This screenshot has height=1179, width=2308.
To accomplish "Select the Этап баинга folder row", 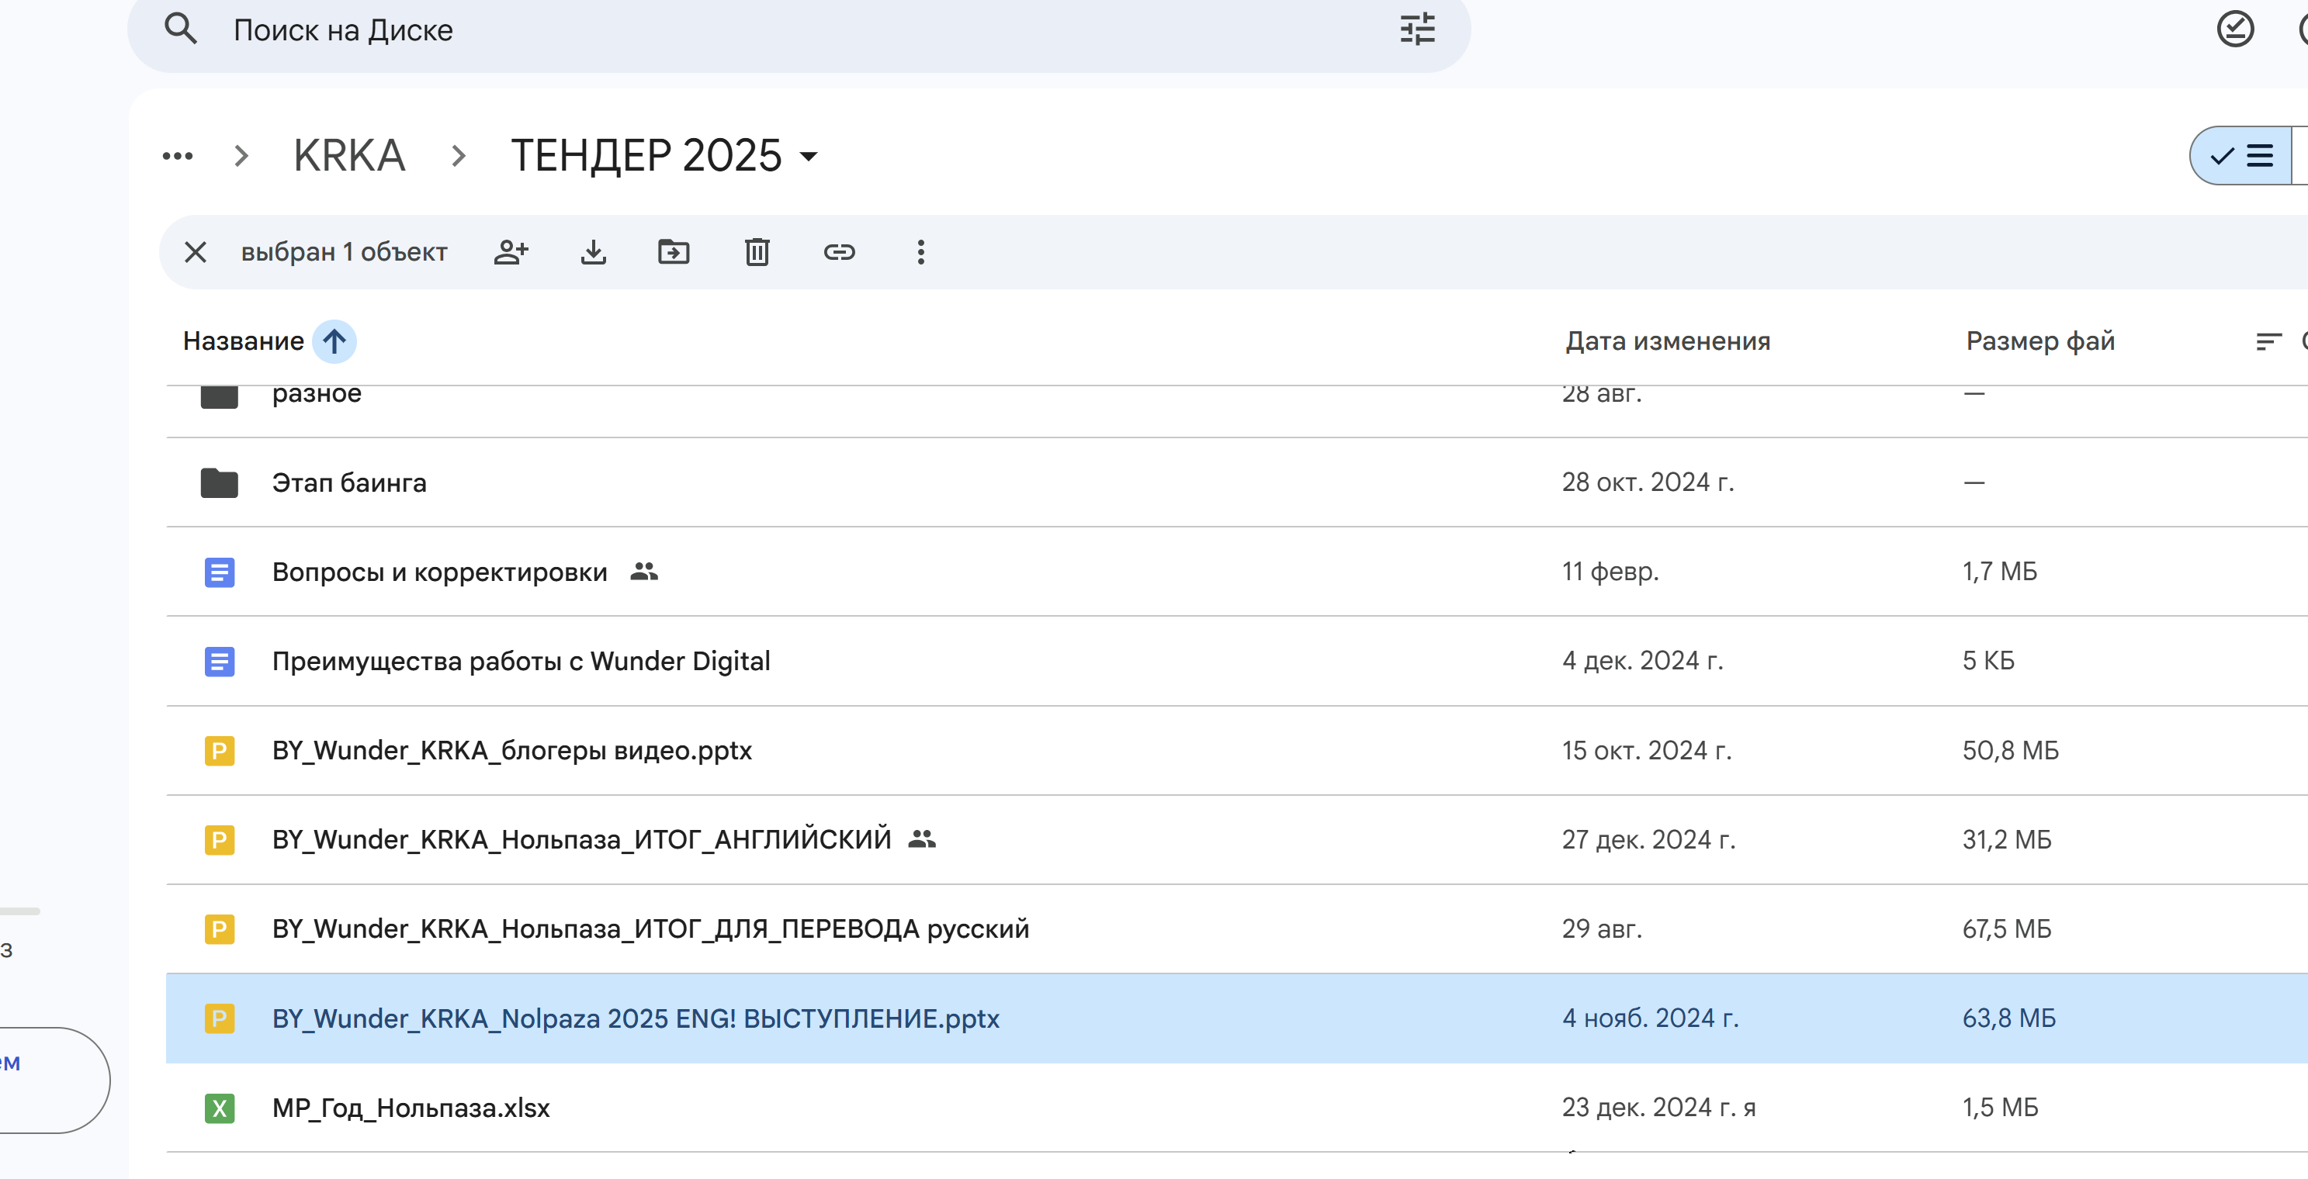I will (x=349, y=483).
